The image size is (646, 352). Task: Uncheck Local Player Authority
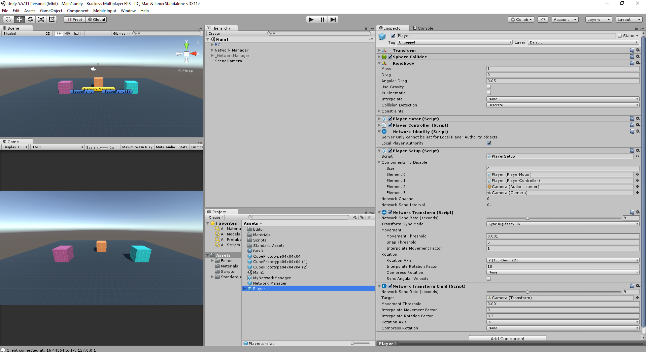(x=489, y=143)
